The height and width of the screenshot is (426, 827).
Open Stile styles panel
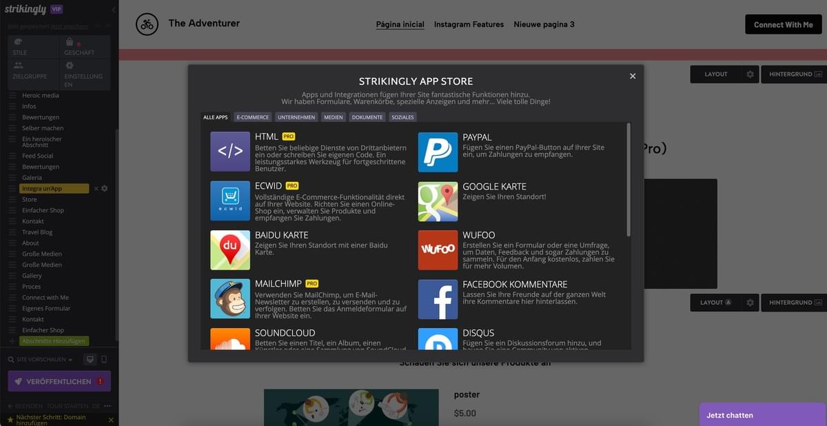(34, 47)
